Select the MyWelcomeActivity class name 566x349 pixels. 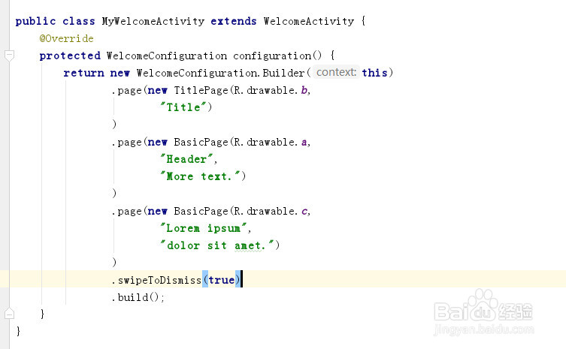153,21
